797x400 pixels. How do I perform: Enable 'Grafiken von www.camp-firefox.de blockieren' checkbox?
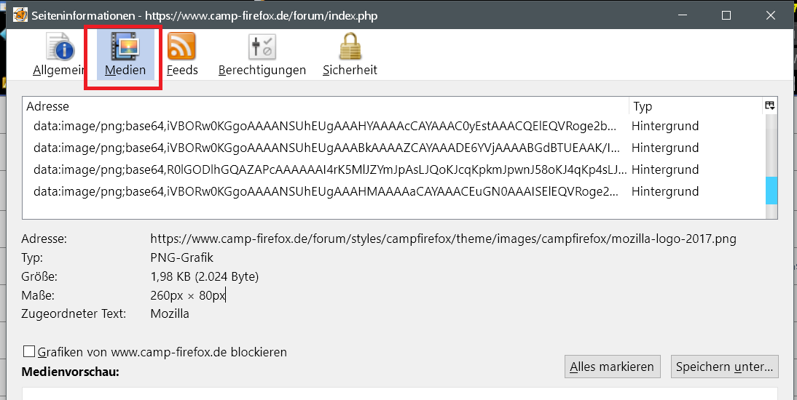click(x=29, y=352)
